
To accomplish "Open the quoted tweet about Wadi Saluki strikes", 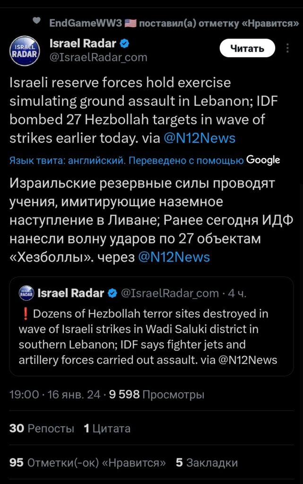I will point(151,326).
